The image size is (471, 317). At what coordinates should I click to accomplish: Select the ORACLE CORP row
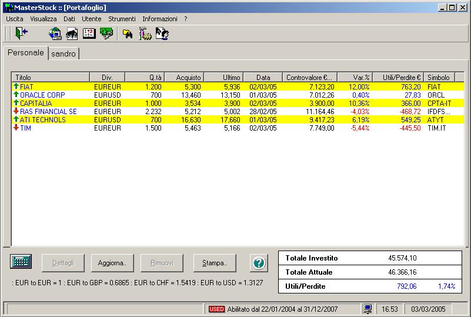pos(238,95)
